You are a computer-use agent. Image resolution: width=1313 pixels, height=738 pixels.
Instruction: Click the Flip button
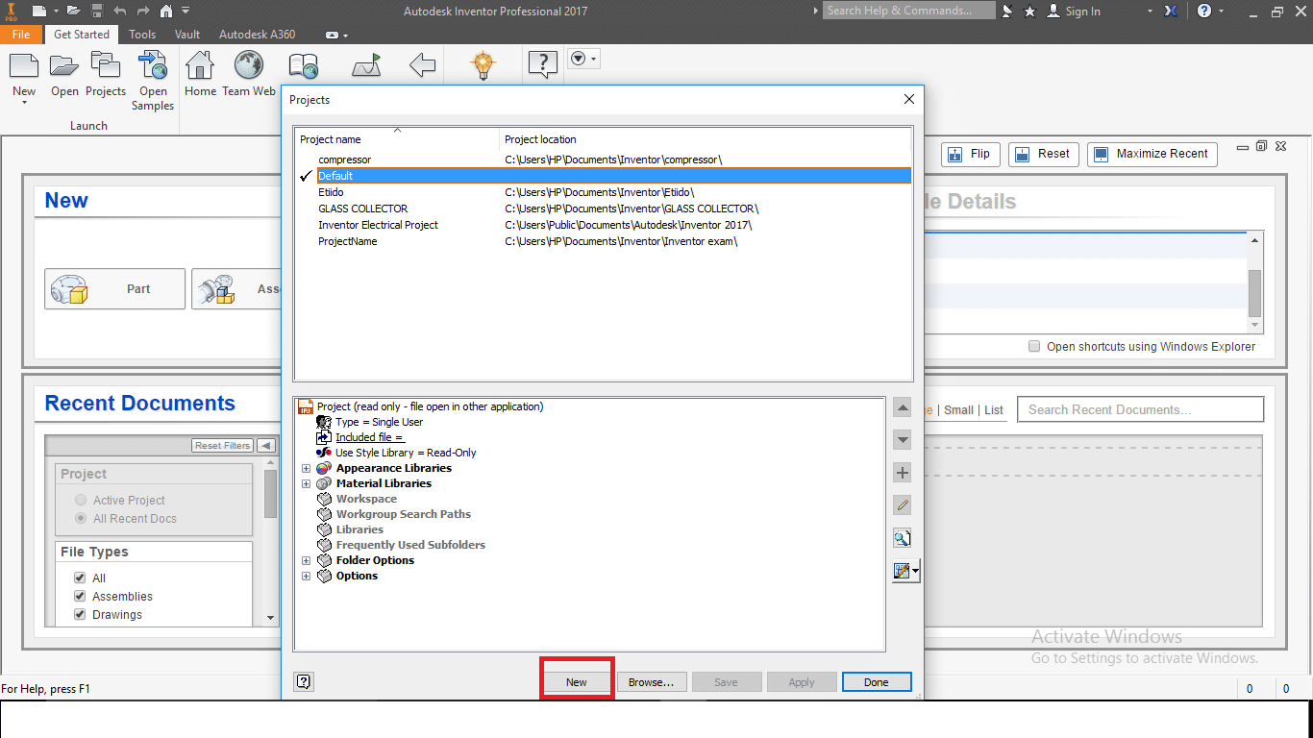pos(970,154)
